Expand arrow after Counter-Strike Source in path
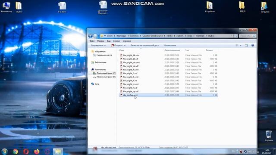The height and width of the screenshot is (155, 276). coord(164,36)
